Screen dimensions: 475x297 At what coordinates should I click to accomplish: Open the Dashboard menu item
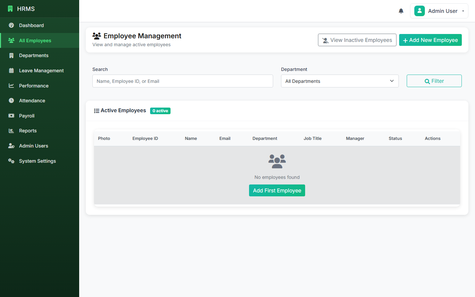click(40, 25)
